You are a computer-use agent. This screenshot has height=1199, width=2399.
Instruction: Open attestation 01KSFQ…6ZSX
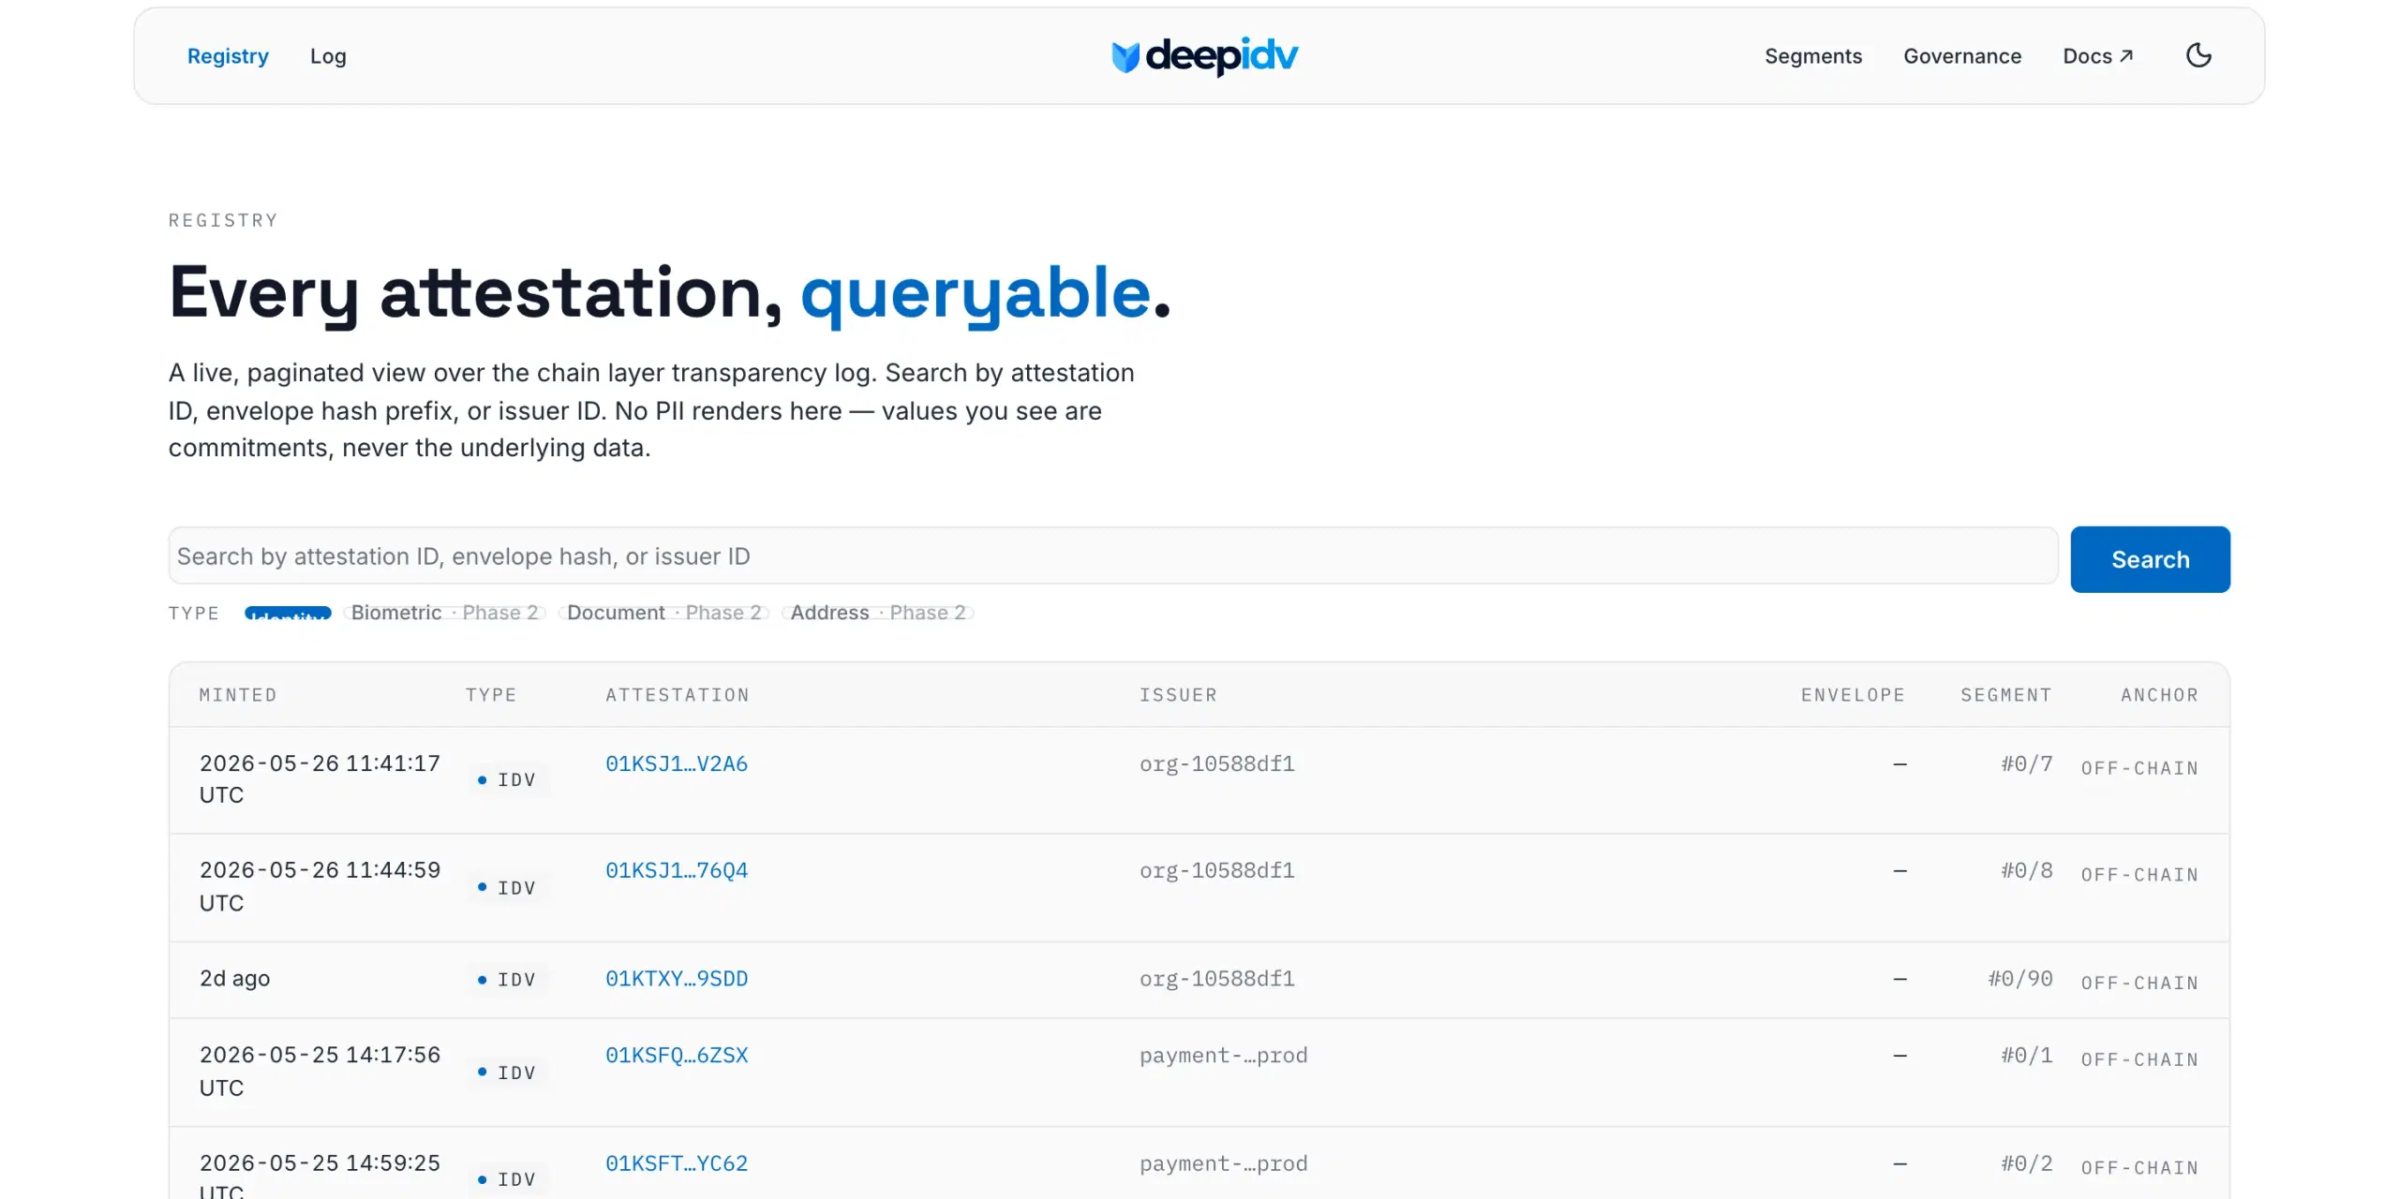(x=677, y=1057)
